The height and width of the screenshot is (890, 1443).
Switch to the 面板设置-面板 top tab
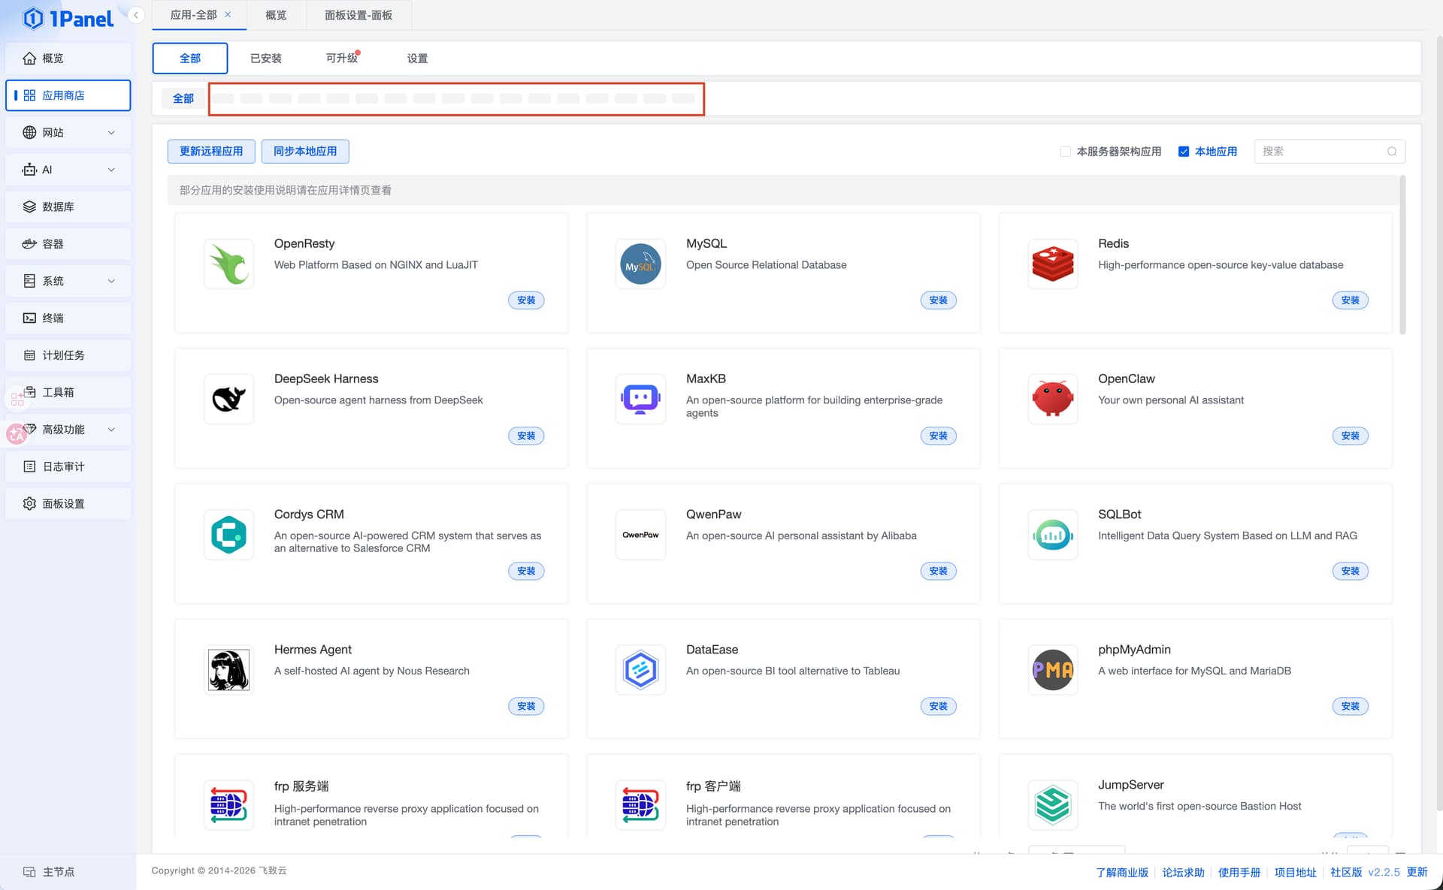pos(358,15)
